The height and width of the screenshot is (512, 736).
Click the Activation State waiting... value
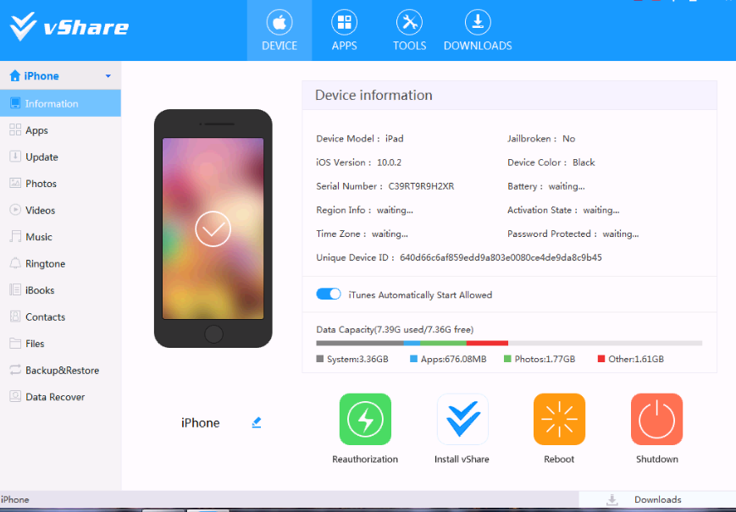pos(601,210)
